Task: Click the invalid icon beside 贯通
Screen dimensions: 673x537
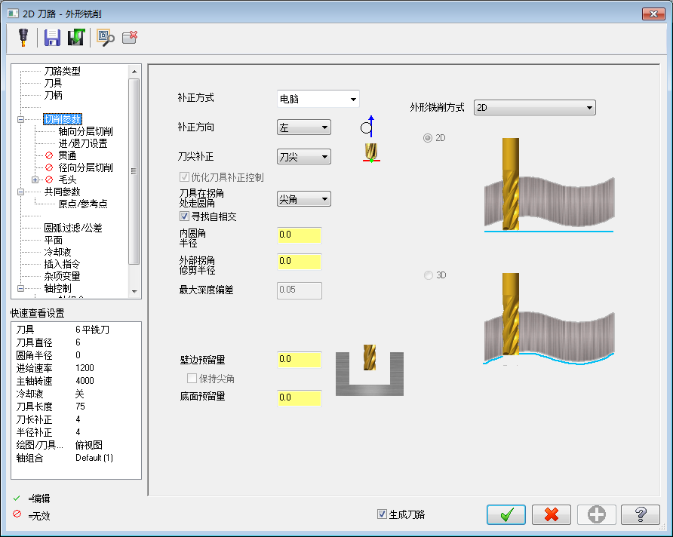Action: click(x=49, y=155)
